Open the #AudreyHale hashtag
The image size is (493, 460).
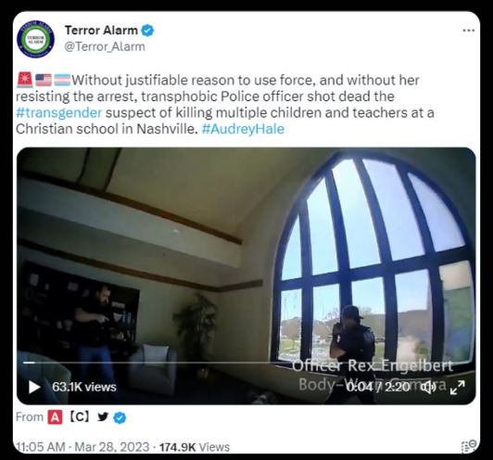coord(243,129)
